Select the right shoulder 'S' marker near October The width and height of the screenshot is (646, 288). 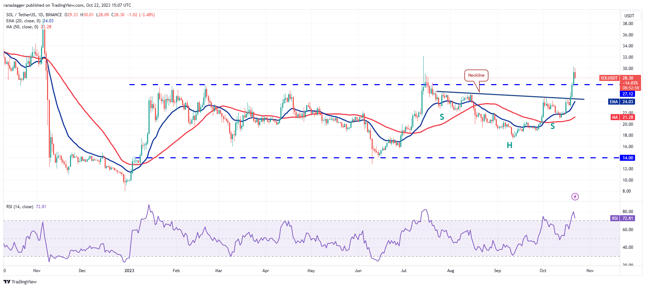click(x=552, y=126)
